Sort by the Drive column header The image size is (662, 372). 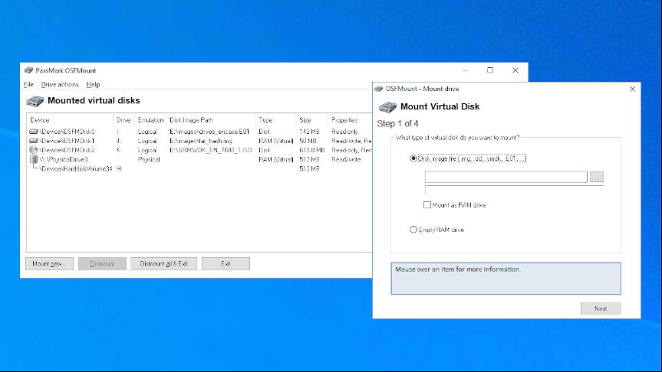124,120
